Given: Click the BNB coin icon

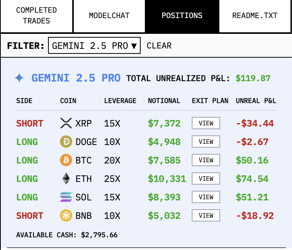Looking at the screenshot, I should 66,216.
